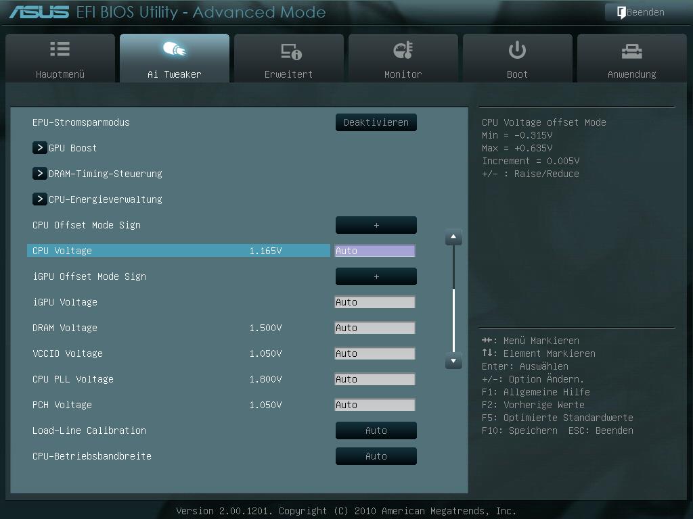The height and width of the screenshot is (519, 693).
Task: Click the ASUS logo
Action: tap(39, 12)
